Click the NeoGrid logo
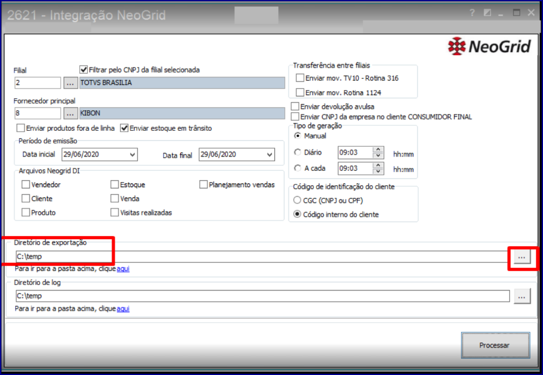 click(x=489, y=46)
